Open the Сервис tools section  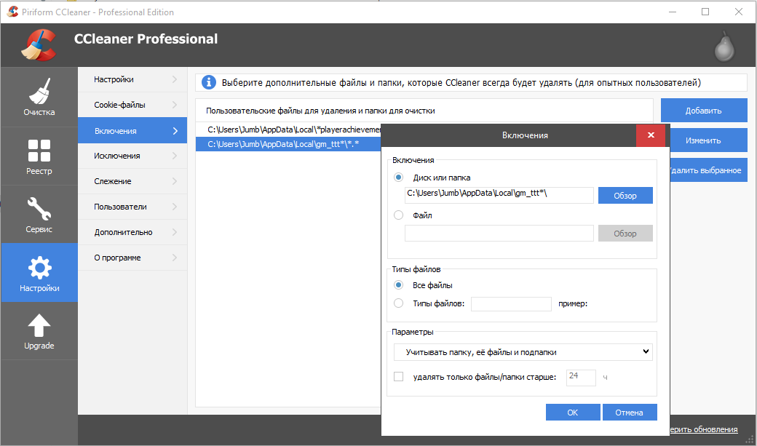39,215
